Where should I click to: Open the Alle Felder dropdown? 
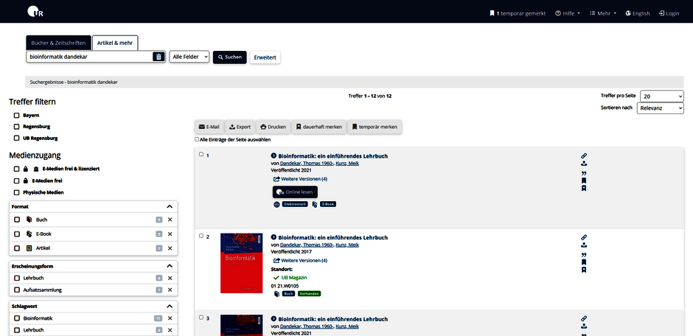[189, 57]
